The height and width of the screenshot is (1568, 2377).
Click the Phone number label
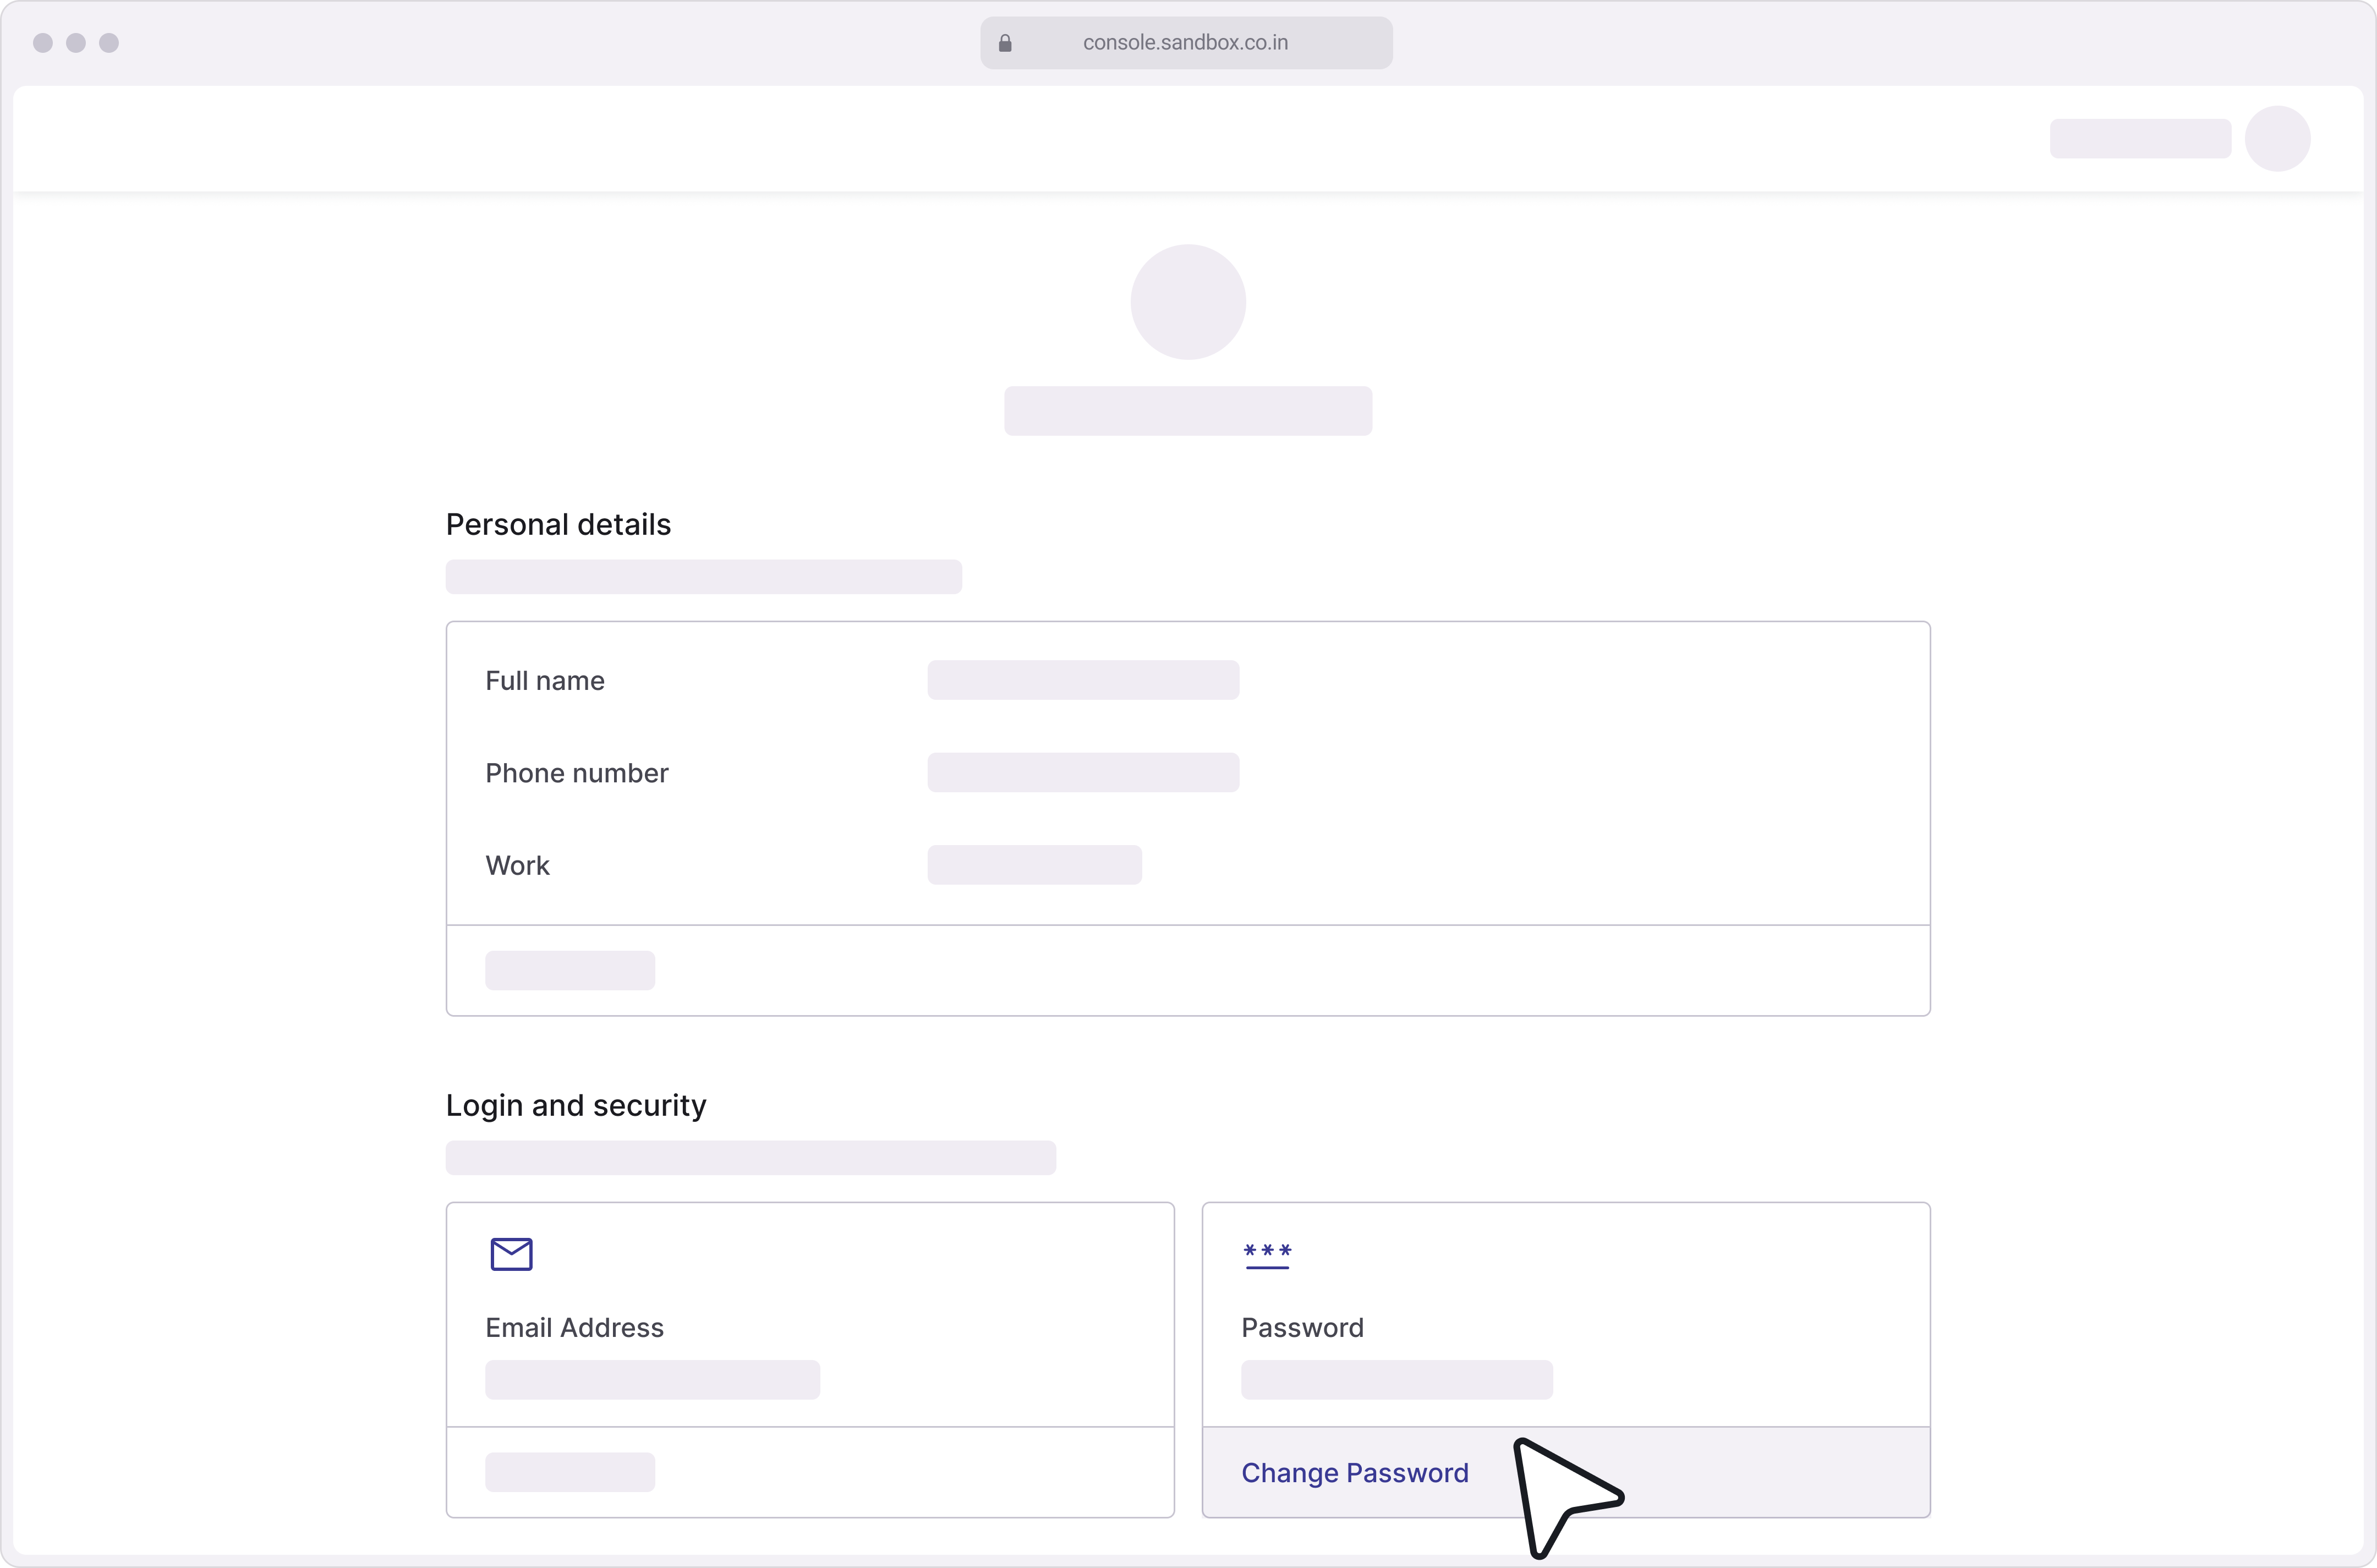[x=577, y=773]
